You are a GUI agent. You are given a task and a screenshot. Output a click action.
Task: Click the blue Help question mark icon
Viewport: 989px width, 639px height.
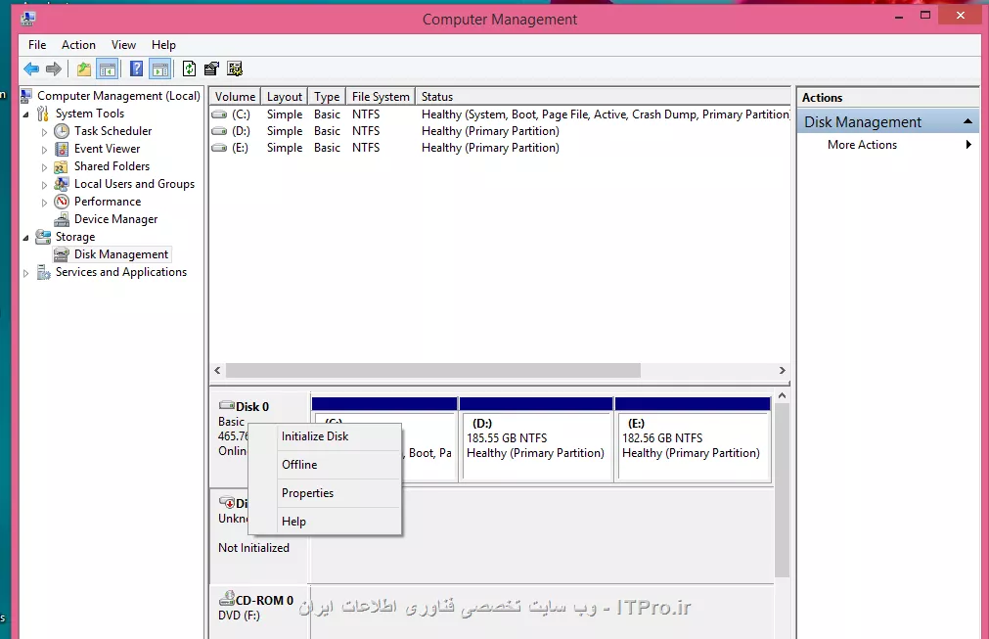coord(136,68)
